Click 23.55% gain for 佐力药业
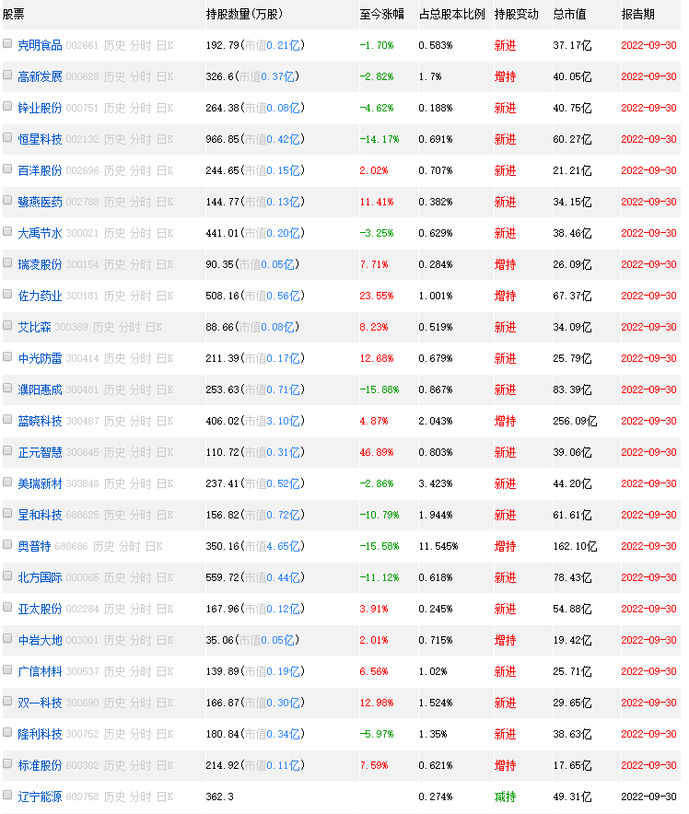689x814 pixels. pyautogui.click(x=377, y=296)
